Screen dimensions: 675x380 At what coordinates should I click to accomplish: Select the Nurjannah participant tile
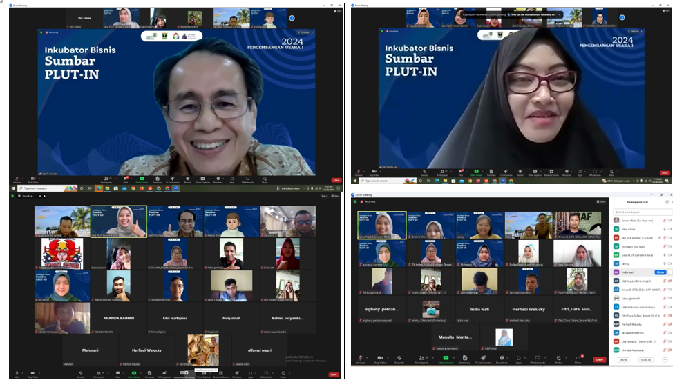(231, 318)
